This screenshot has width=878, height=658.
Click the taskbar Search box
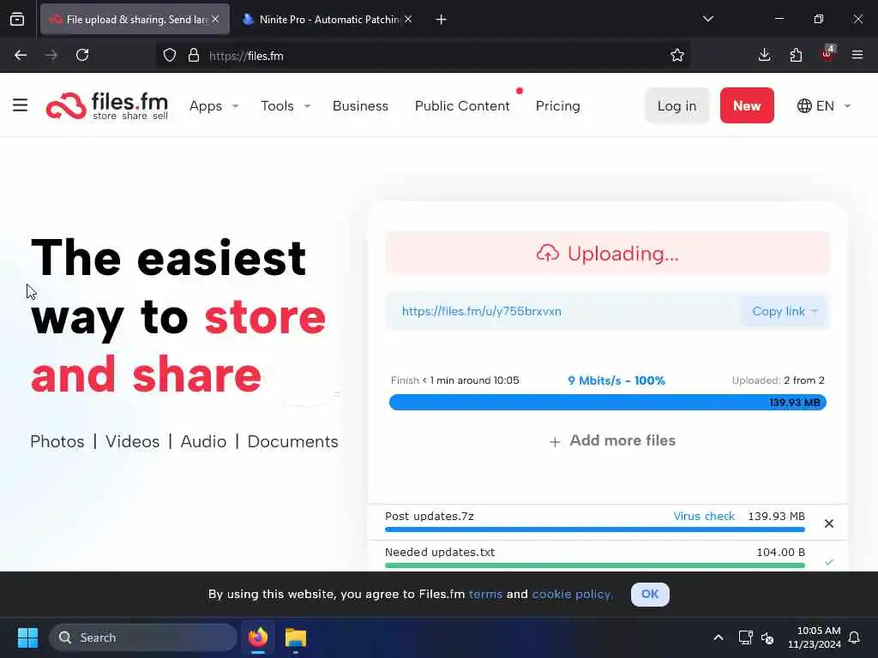143,637
